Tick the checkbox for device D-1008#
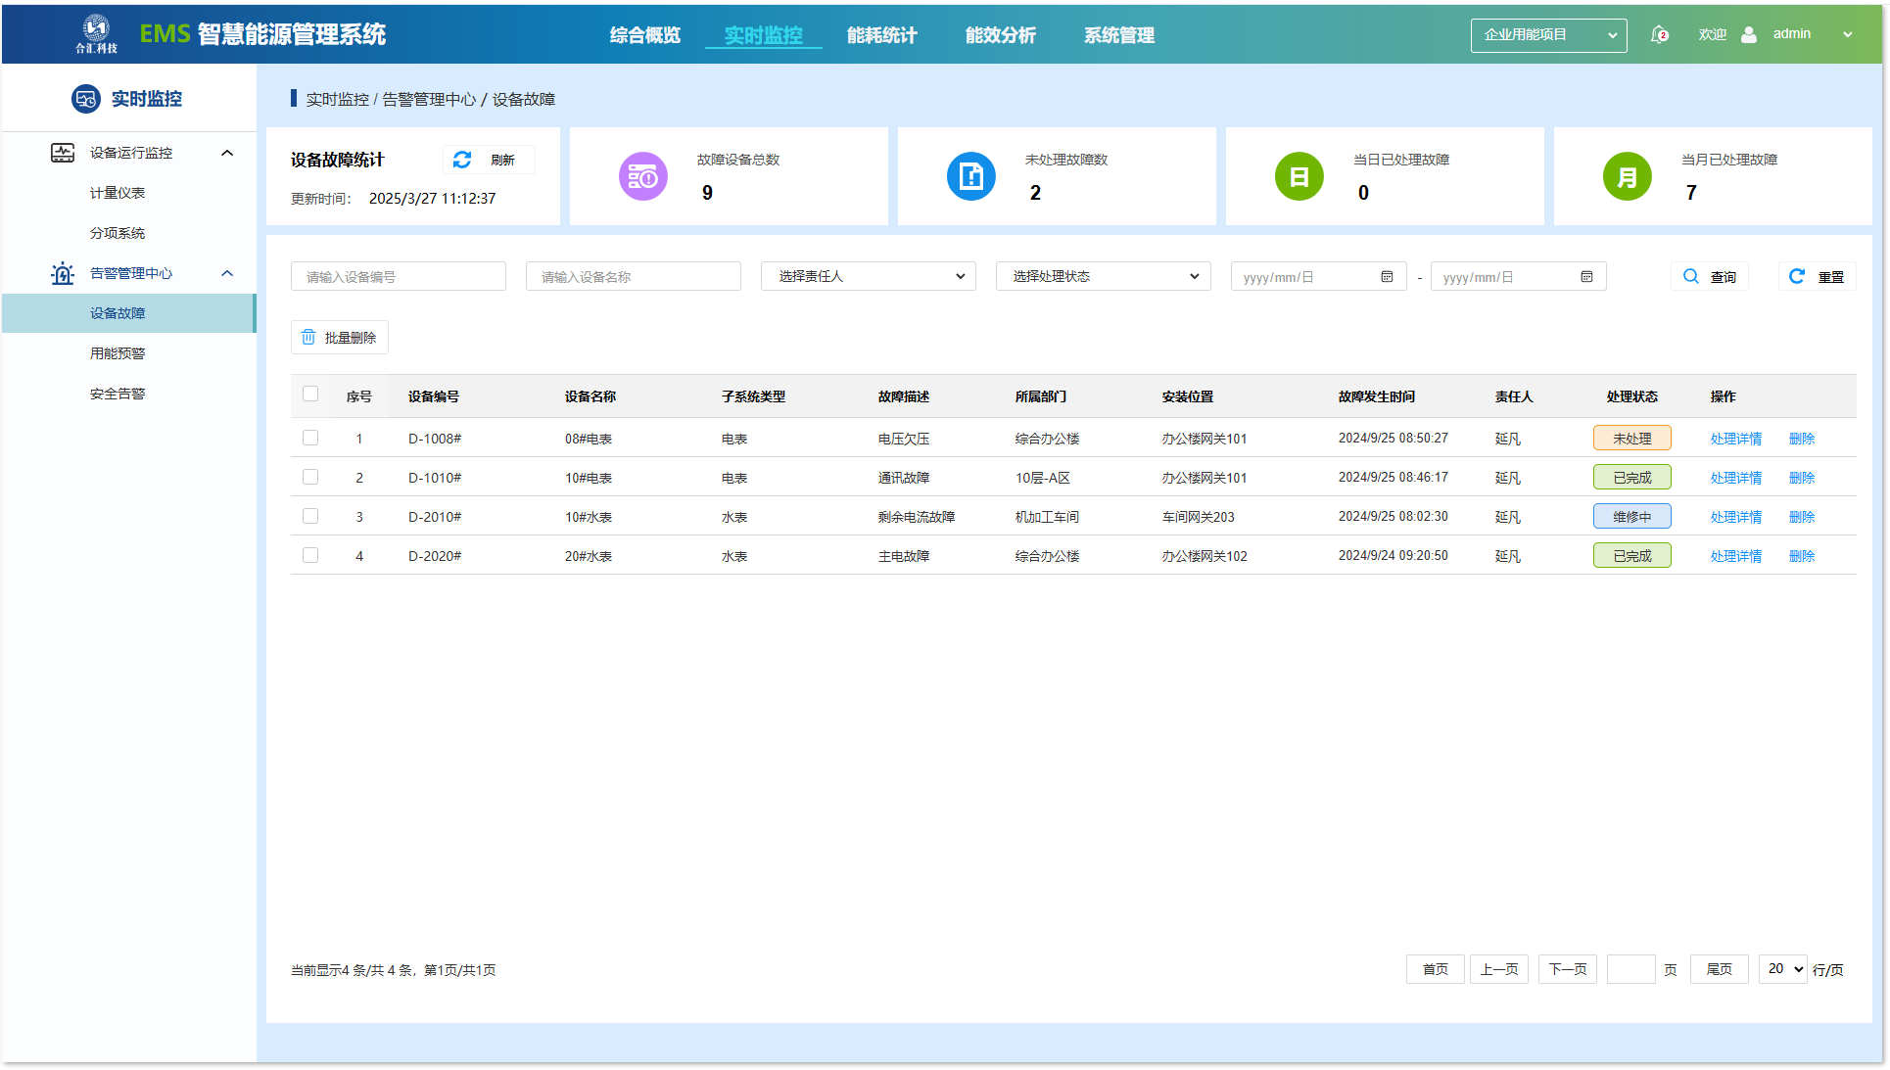Screen dimensions: 1890x1070 point(310,438)
